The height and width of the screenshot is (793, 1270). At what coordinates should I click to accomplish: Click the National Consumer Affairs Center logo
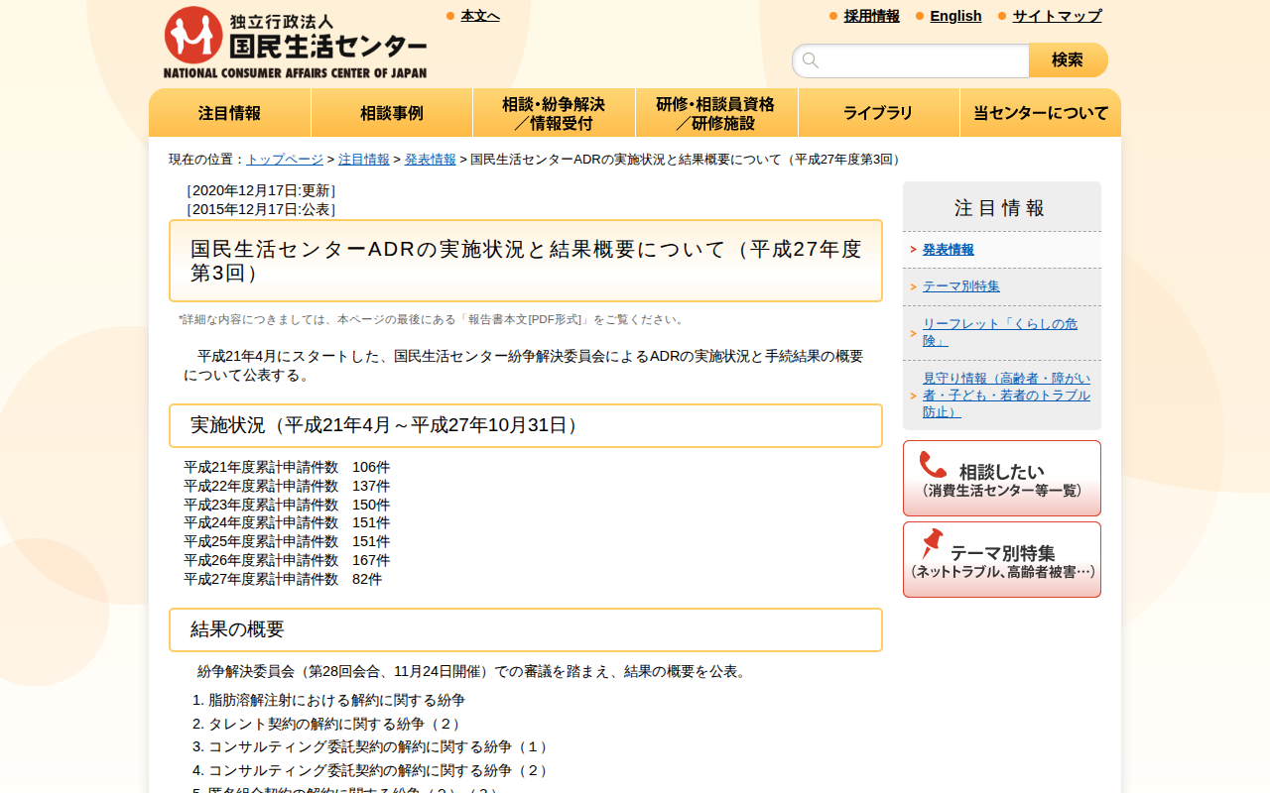(295, 43)
